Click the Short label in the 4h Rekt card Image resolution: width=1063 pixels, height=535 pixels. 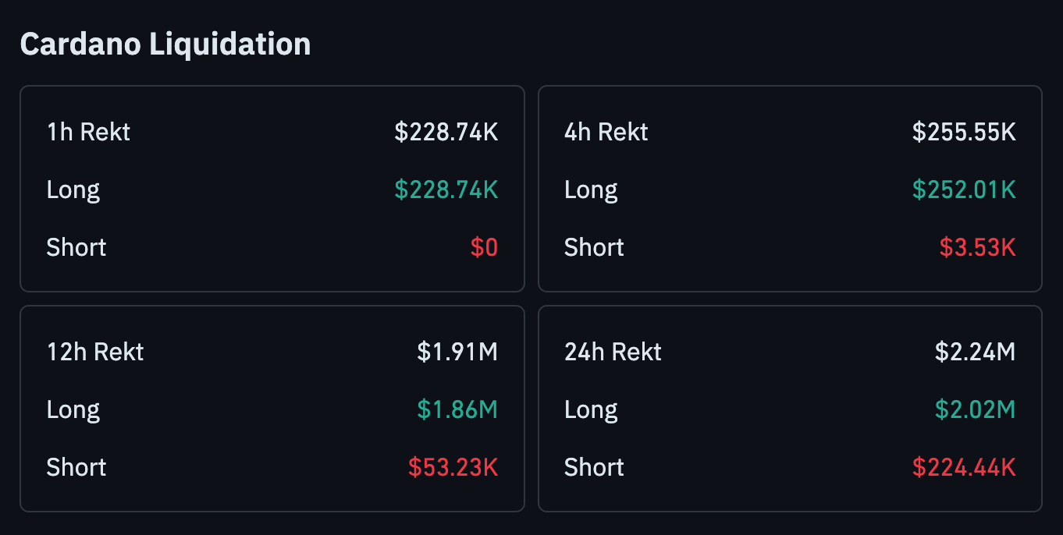pos(594,247)
